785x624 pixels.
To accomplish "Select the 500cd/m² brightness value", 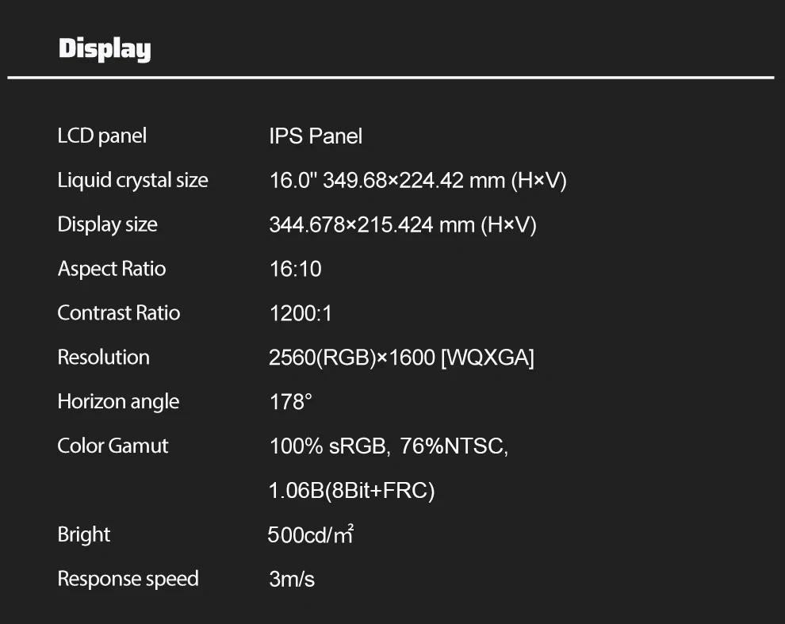I will coord(310,535).
